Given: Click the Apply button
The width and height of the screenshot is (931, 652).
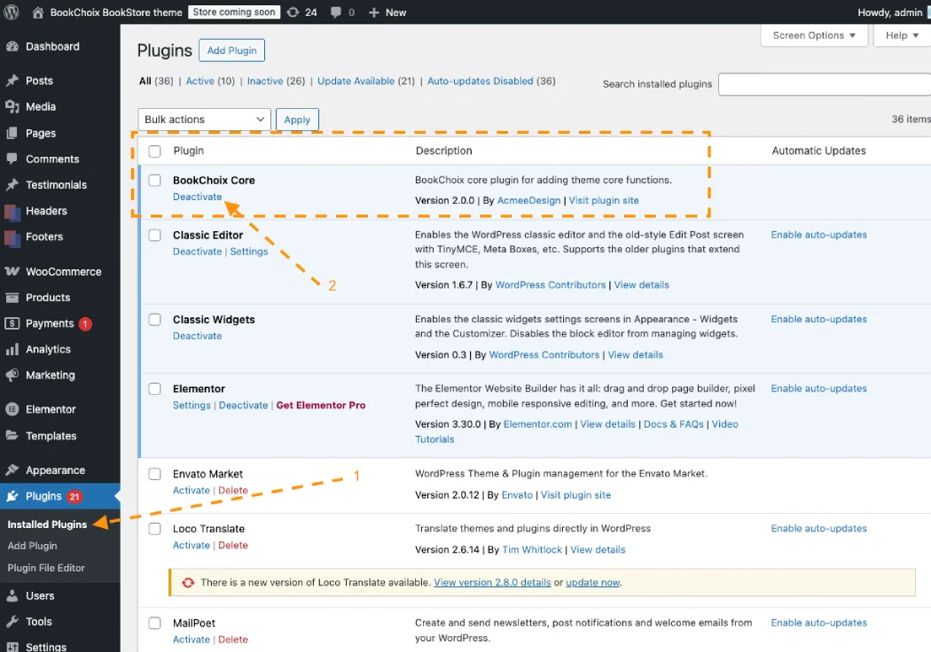Looking at the screenshot, I should pyautogui.click(x=297, y=120).
